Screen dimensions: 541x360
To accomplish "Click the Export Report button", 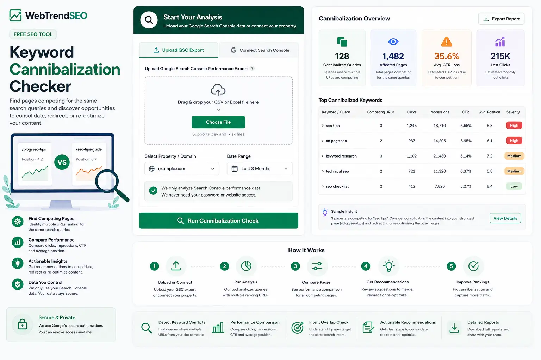I will [x=501, y=19].
